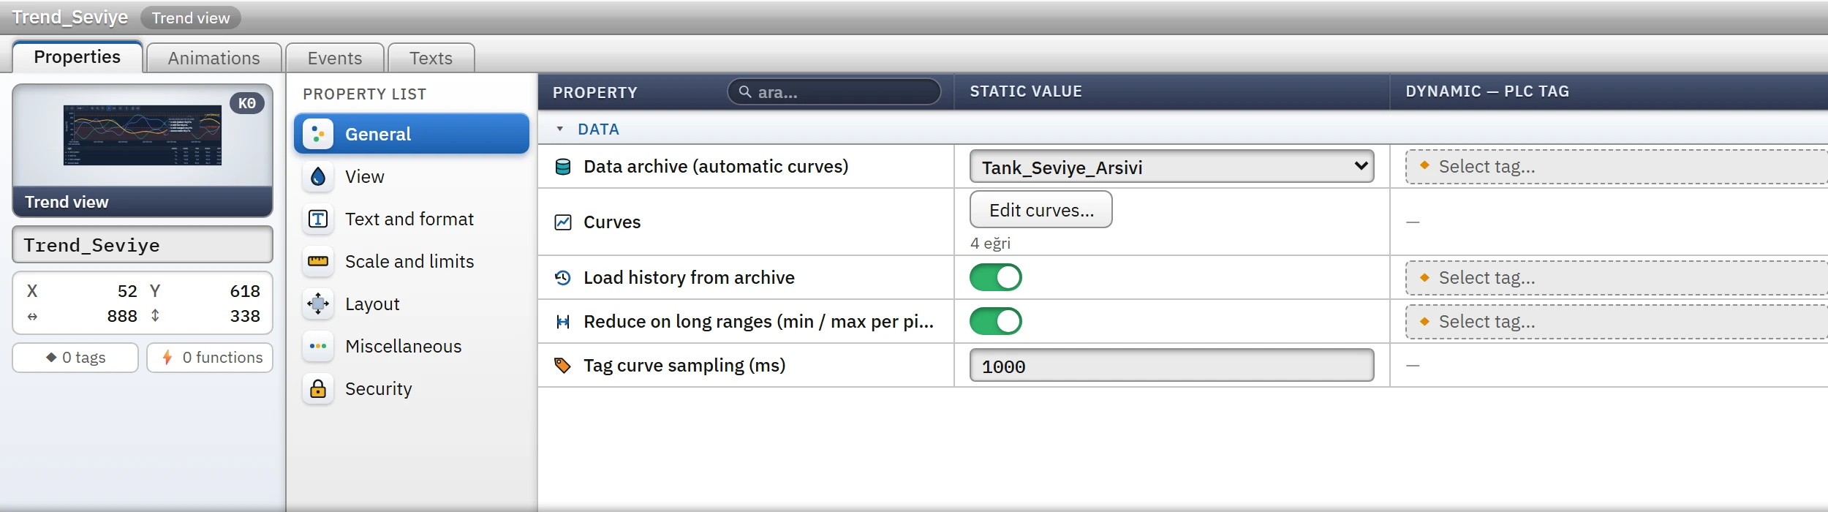The width and height of the screenshot is (1828, 512).
Task: Click the Curves chart icon
Action: [x=563, y=222]
